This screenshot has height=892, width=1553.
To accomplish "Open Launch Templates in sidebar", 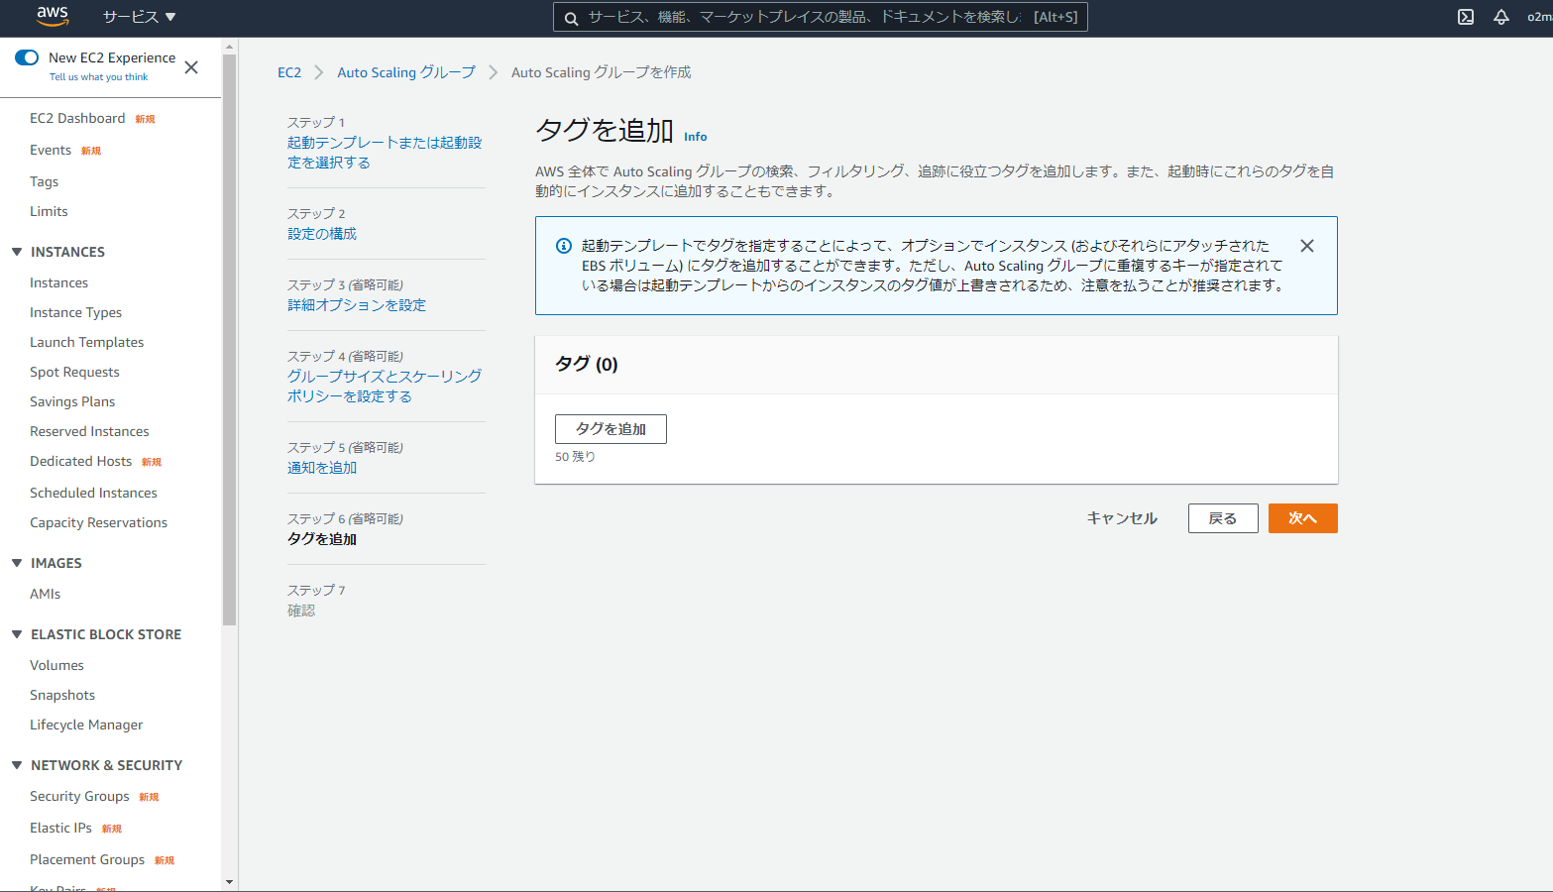I will (x=86, y=342).
